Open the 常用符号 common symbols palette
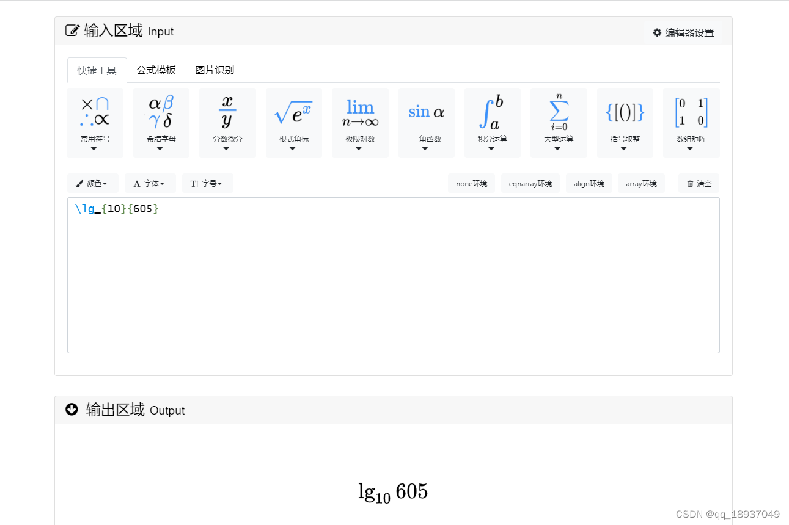The height and width of the screenshot is (525, 789). (95, 123)
